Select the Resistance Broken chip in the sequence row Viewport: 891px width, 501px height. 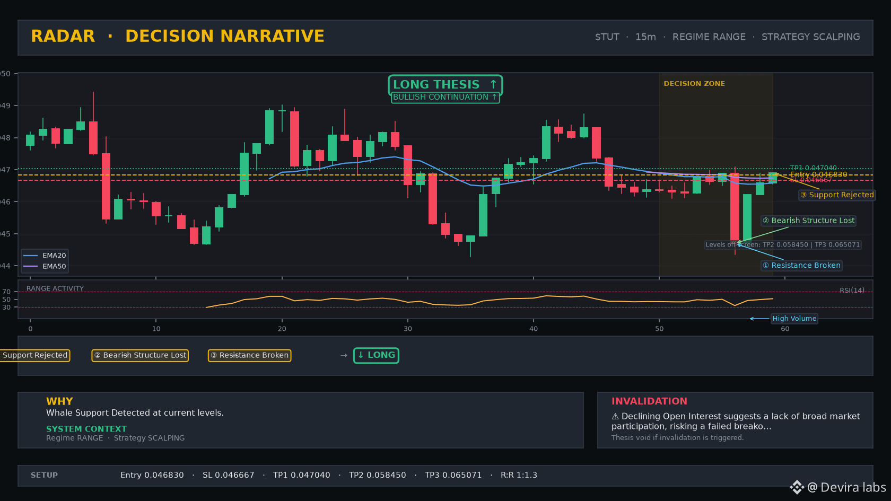coord(249,355)
